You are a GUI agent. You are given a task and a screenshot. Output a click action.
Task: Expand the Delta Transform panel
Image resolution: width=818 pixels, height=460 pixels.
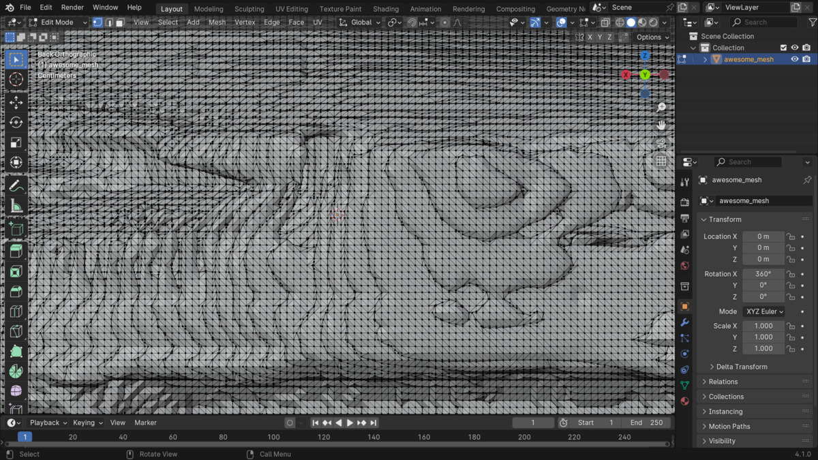pos(741,367)
